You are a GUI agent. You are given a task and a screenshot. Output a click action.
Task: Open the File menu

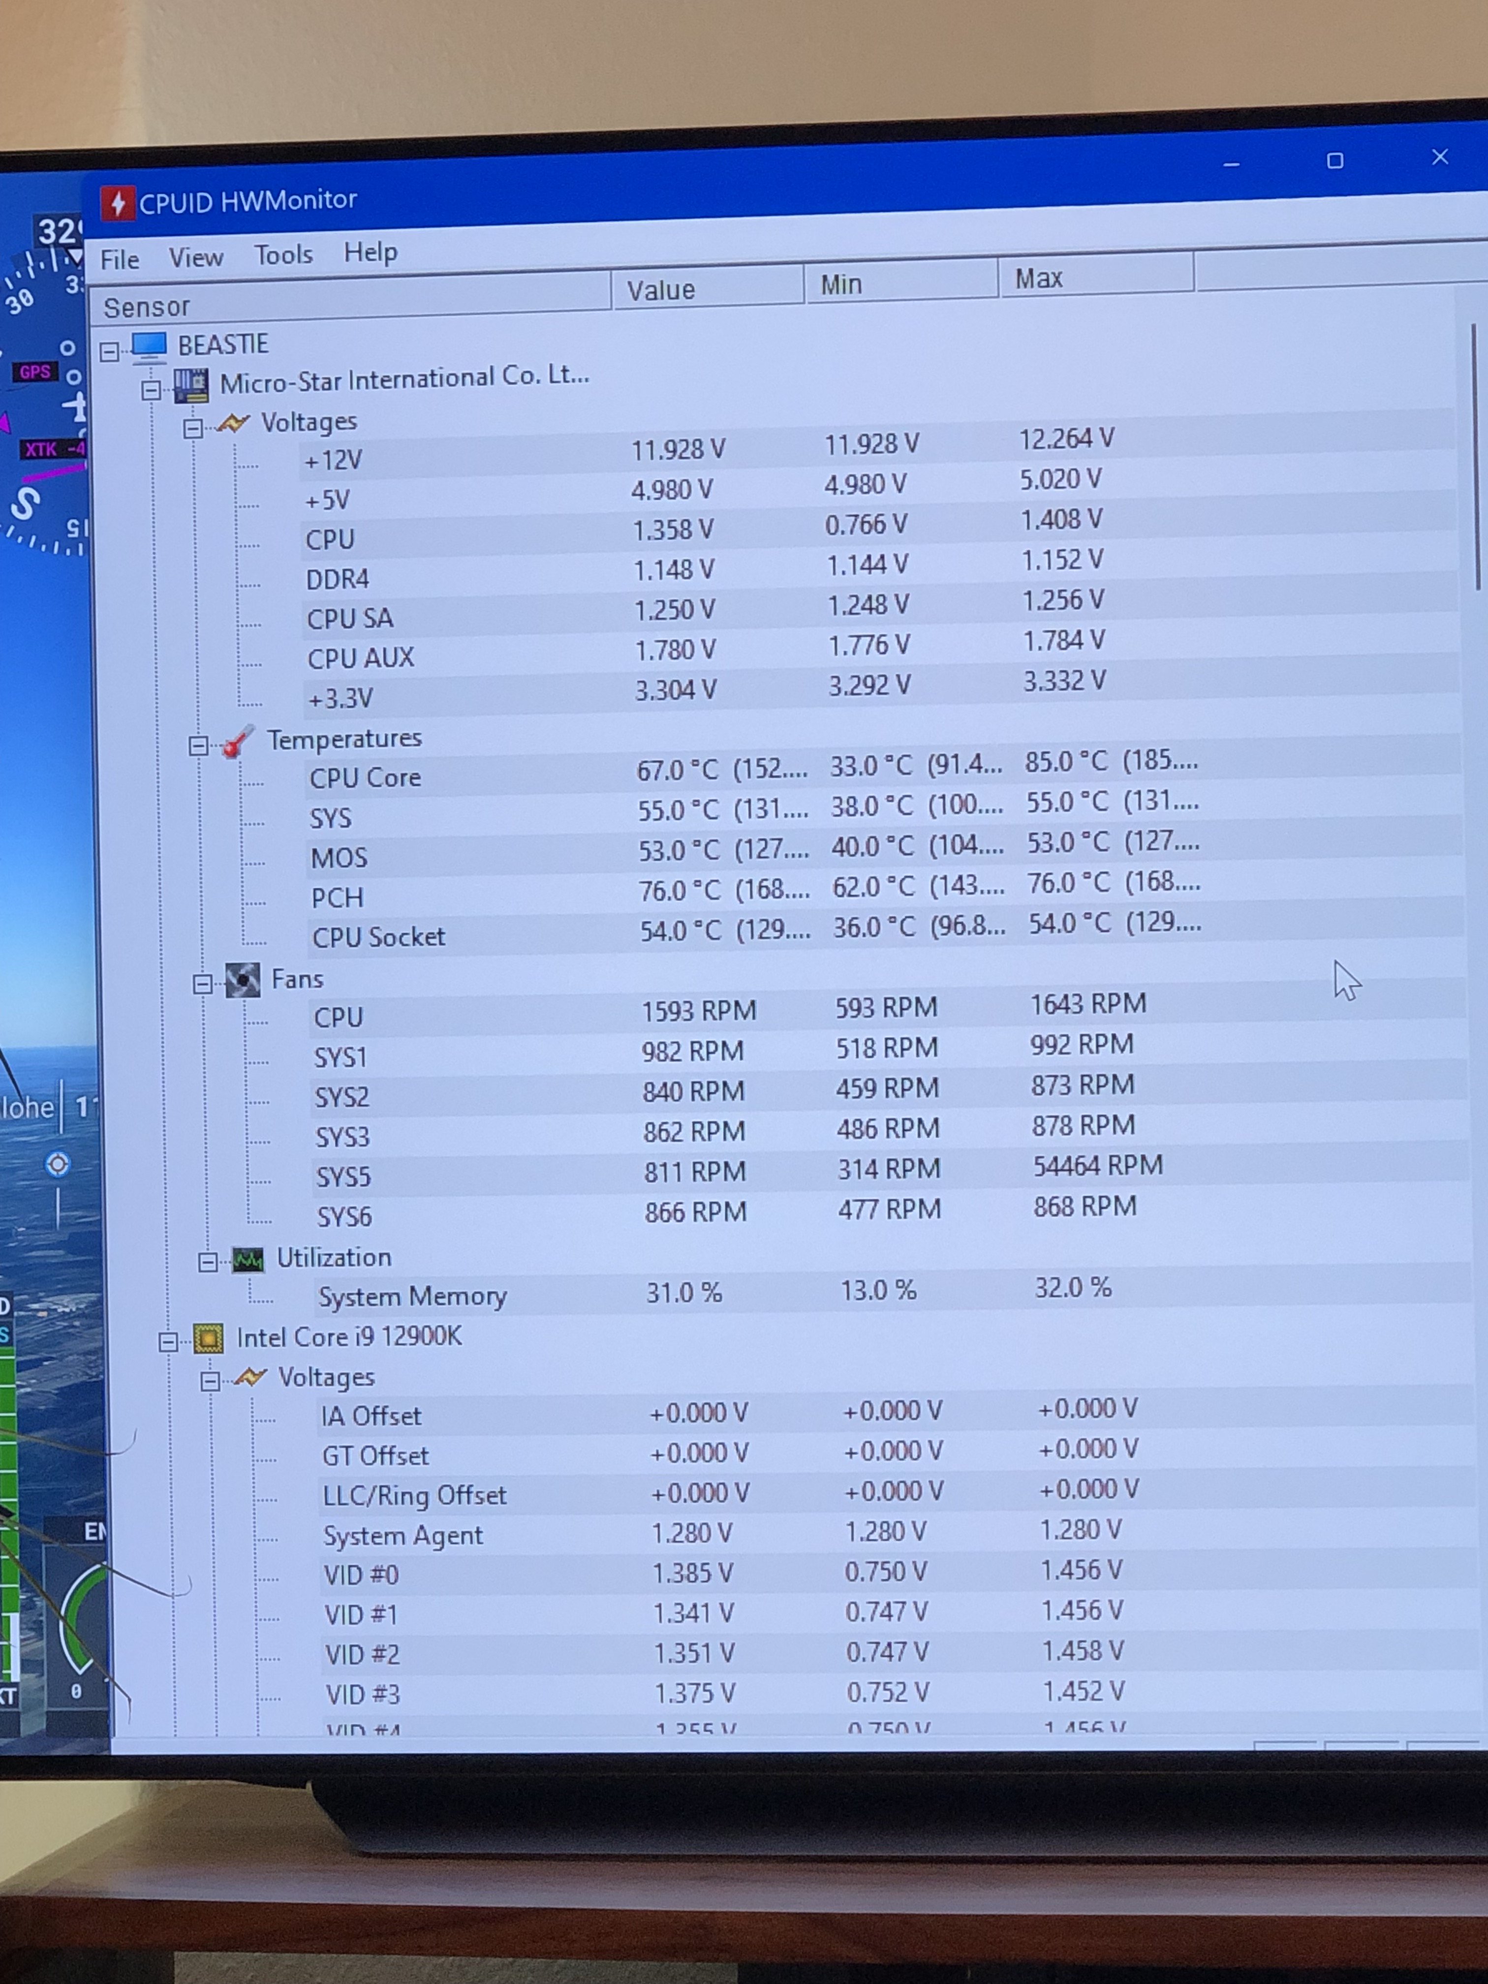click(x=119, y=260)
